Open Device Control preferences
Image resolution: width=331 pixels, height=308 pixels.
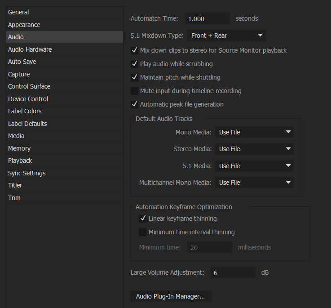(x=65, y=99)
